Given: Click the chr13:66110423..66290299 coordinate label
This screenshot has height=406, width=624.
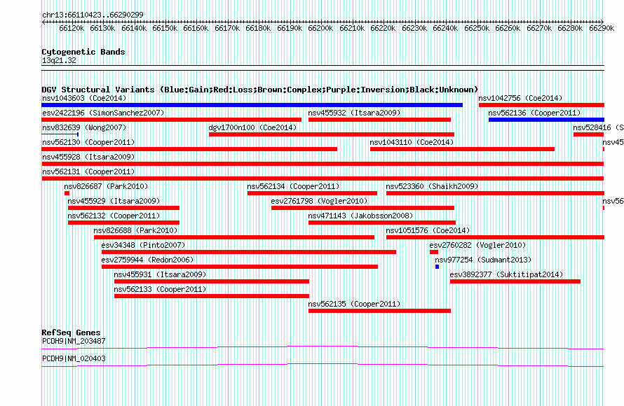Looking at the screenshot, I should [93, 15].
